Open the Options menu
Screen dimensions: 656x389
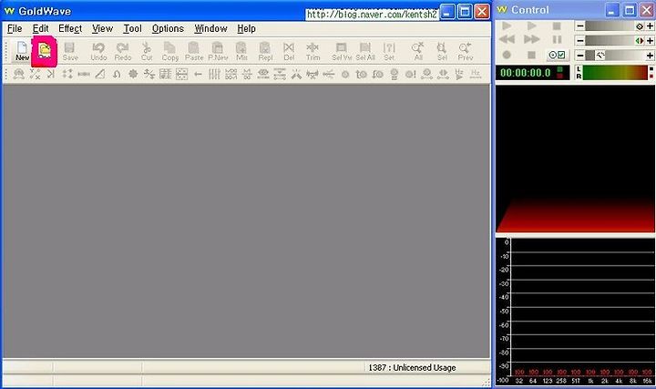[168, 28]
